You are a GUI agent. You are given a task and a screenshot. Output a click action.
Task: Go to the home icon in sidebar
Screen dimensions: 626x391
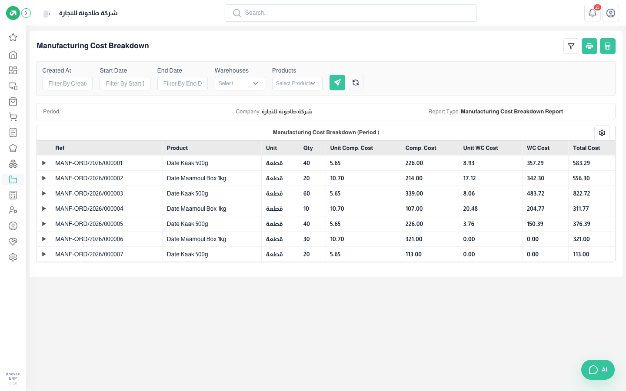click(x=13, y=55)
